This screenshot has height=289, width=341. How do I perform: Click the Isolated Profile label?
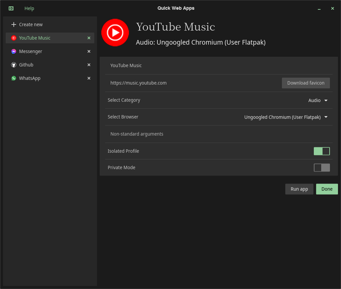123,151
